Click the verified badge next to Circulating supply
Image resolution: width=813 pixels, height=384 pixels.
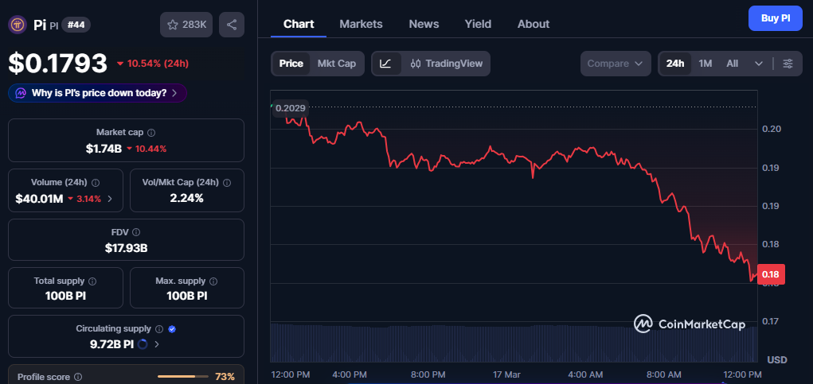coord(172,329)
